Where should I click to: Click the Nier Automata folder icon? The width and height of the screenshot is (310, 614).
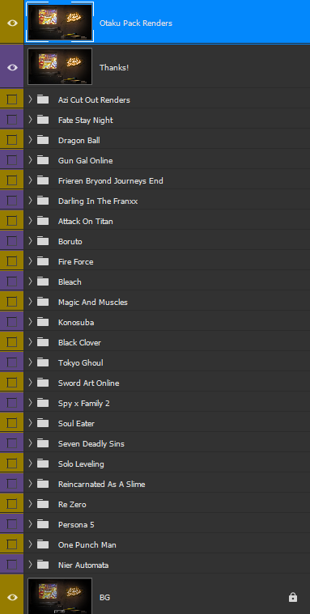43,565
